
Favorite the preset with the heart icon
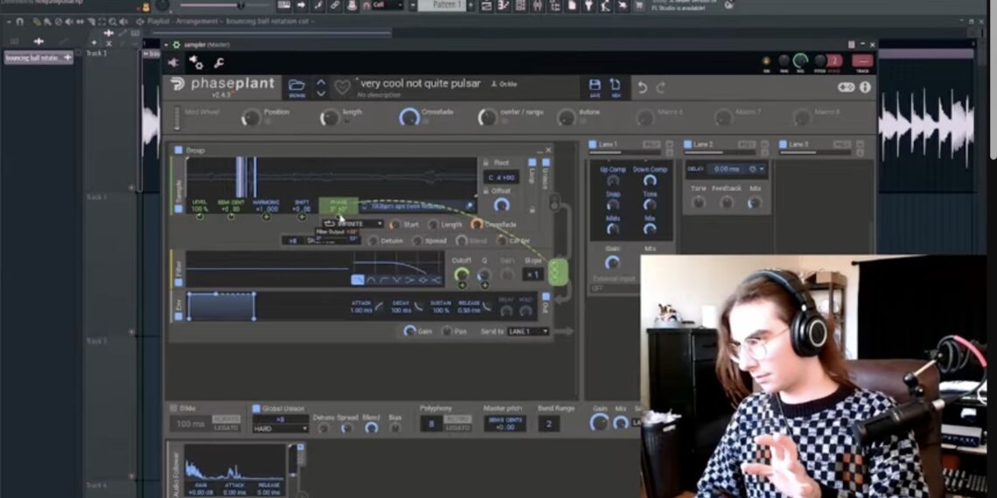tap(342, 86)
